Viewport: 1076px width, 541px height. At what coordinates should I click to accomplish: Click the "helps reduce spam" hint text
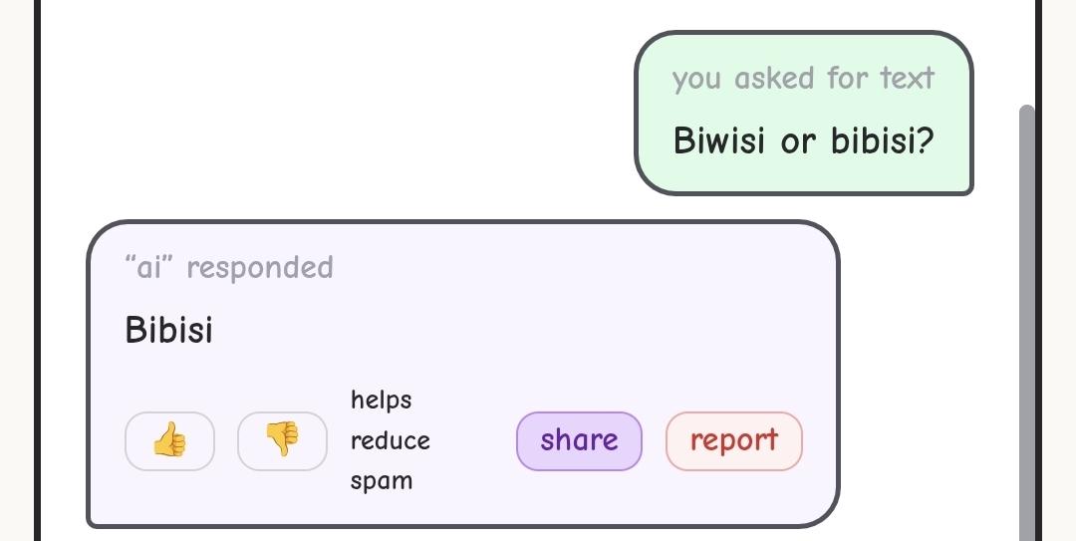click(391, 440)
